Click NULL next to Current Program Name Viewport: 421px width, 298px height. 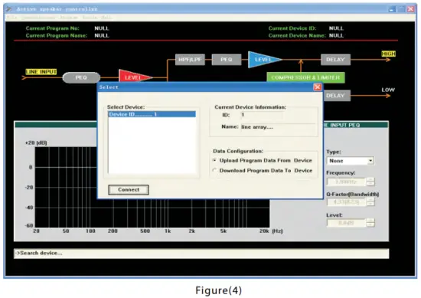[x=102, y=35]
